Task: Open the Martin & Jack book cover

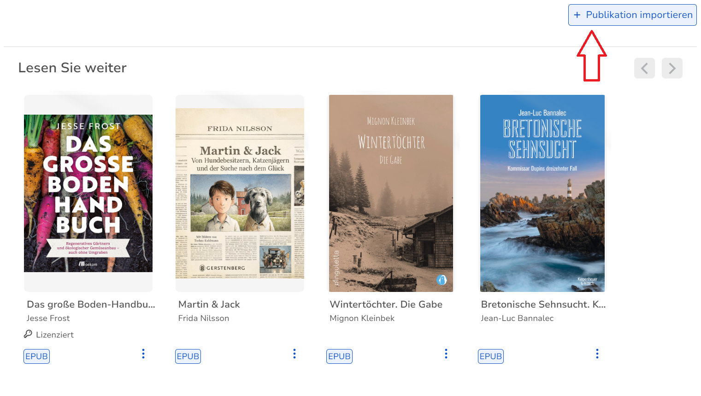Action: [x=240, y=193]
